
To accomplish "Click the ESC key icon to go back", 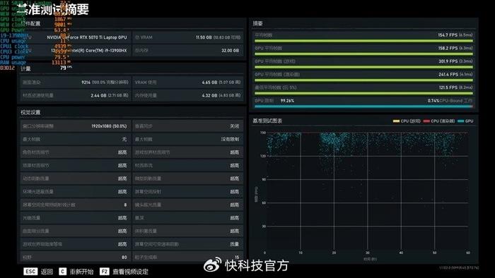I will (x=30, y=272).
